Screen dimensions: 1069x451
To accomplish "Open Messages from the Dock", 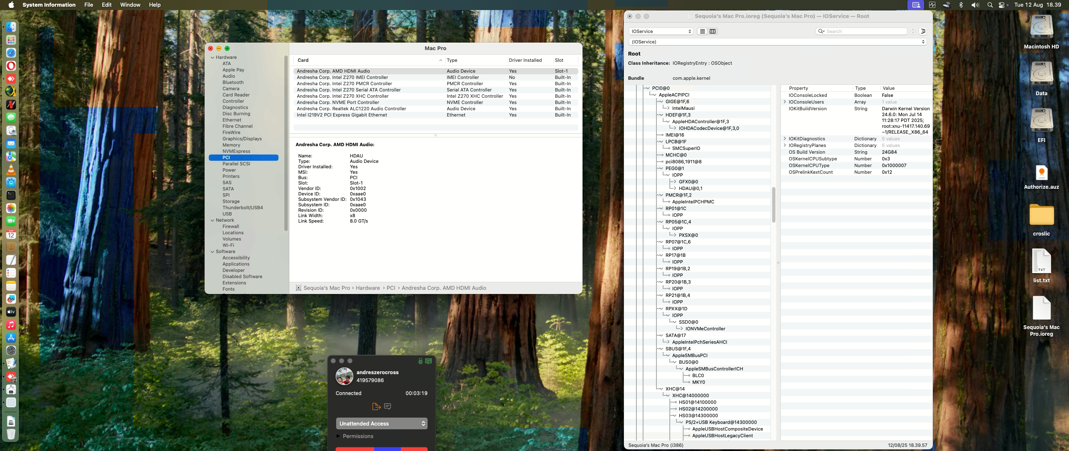I will [x=11, y=118].
